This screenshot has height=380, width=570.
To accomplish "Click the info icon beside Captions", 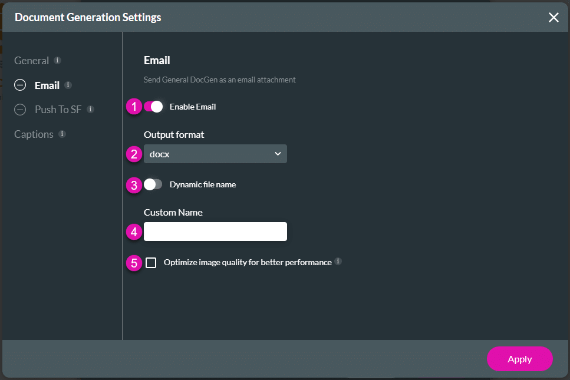I will [61, 134].
